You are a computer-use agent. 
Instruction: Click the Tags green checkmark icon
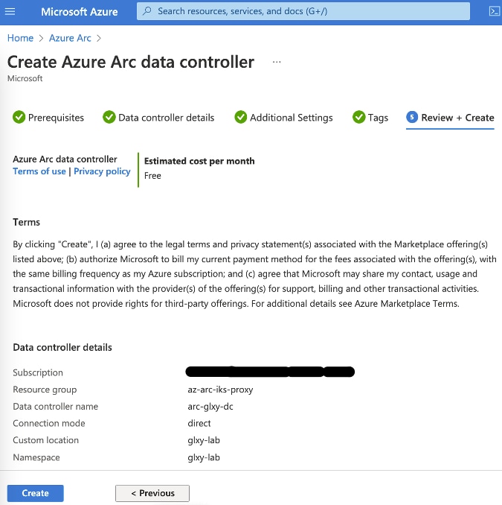click(359, 117)
